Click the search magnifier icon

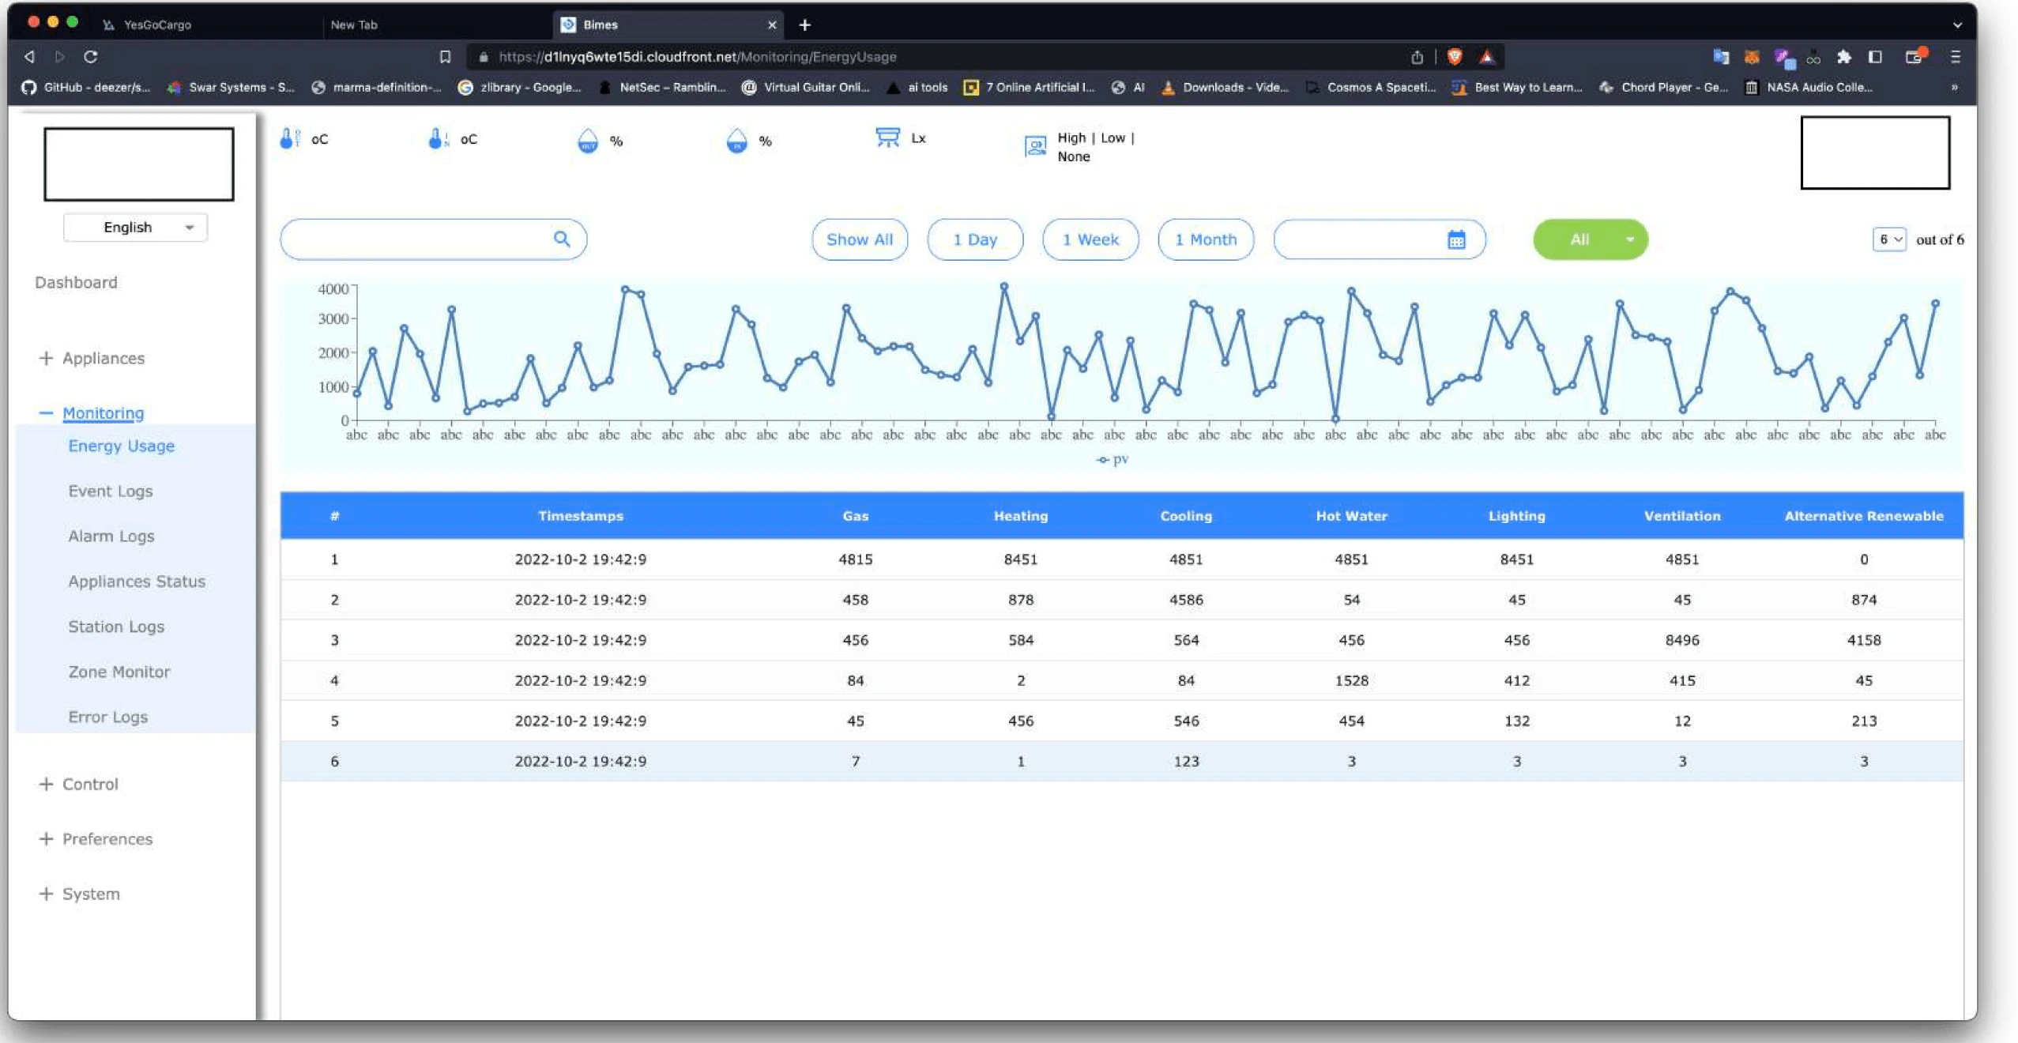click(561, 239)
